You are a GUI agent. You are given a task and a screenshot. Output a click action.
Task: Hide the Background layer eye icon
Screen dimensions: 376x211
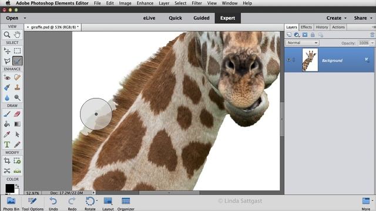coord(288,60)
